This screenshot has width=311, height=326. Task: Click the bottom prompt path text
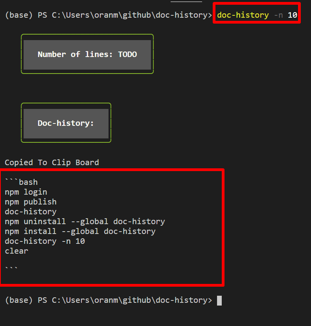[108, 300]
